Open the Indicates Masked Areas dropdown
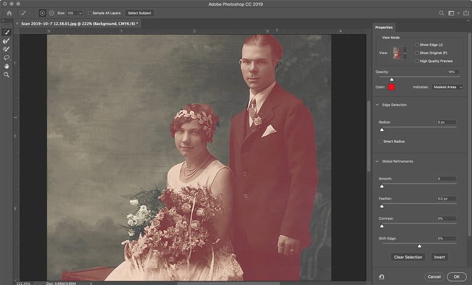Screen dimensions: 472x285 click(x=447, y=88)
